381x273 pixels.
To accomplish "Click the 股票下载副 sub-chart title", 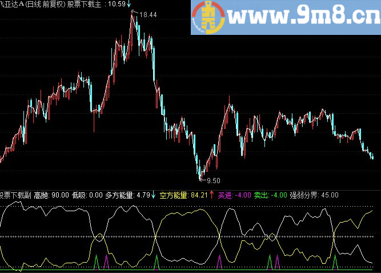I will (15, 195).
